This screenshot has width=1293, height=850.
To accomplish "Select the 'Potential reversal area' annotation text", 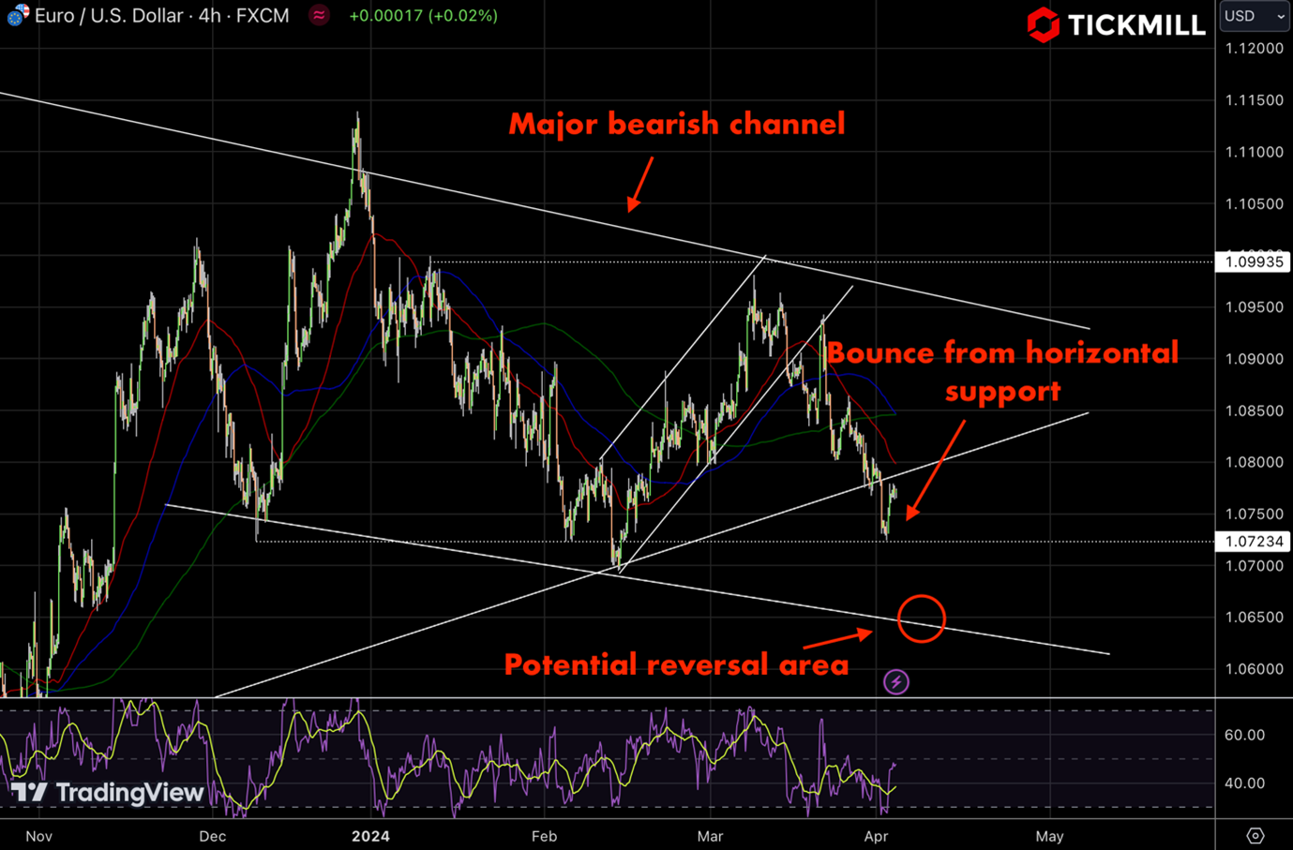I will click(x=676, y=664).
